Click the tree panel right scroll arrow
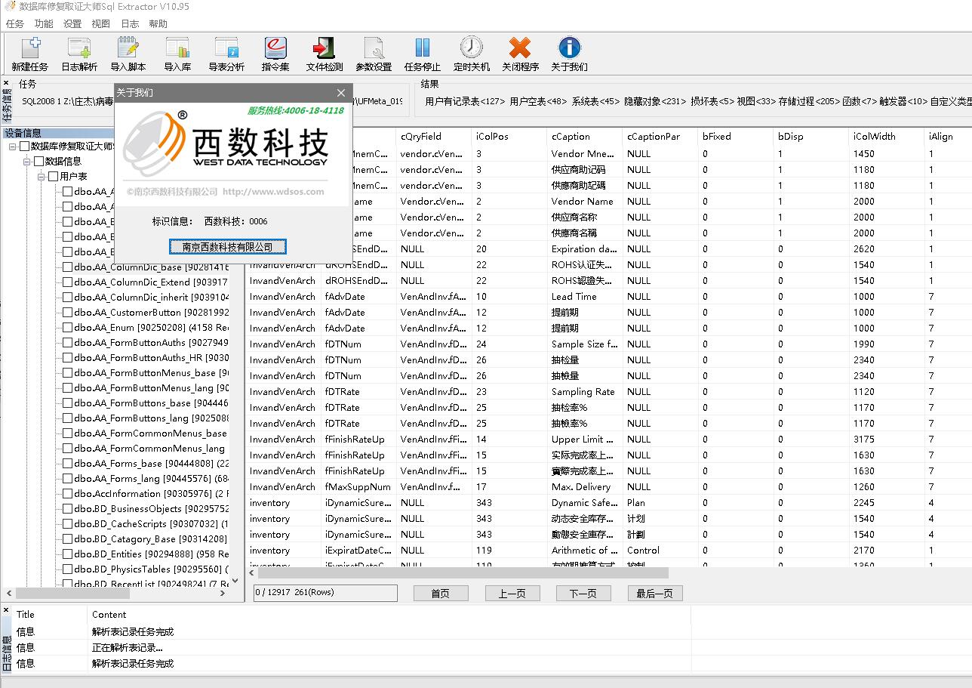The width and height of the screenshot is (972, 688). 223,594
